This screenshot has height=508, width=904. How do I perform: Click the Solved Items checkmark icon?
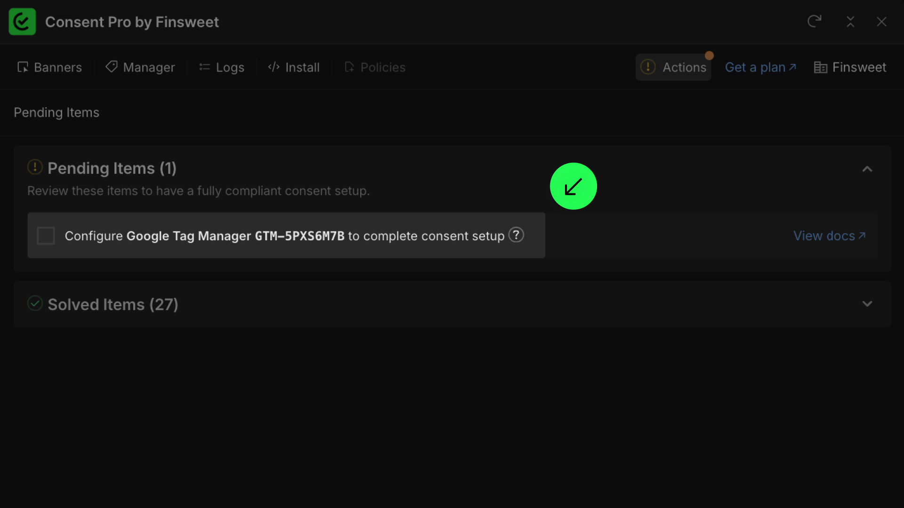point(35,303)
